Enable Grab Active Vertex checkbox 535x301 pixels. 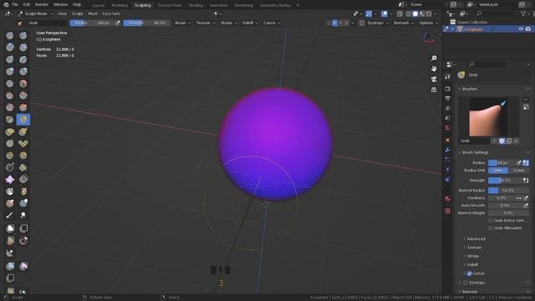491,221
